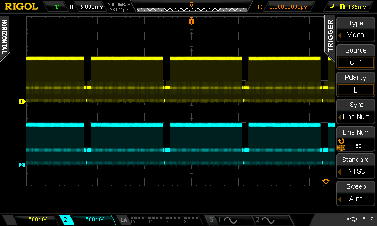
Task: Toggle the Polarity negative pulse setting
Action: coord(356,89)
